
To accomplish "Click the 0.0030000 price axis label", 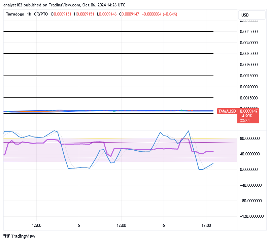I will pyautogui.click(x=249, y=65).
